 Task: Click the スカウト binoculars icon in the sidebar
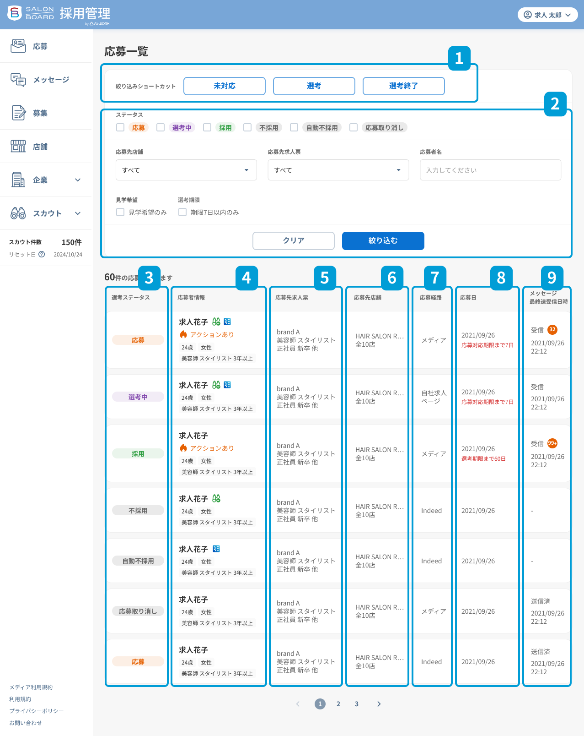pyautogui.click(x=18, y=213)
